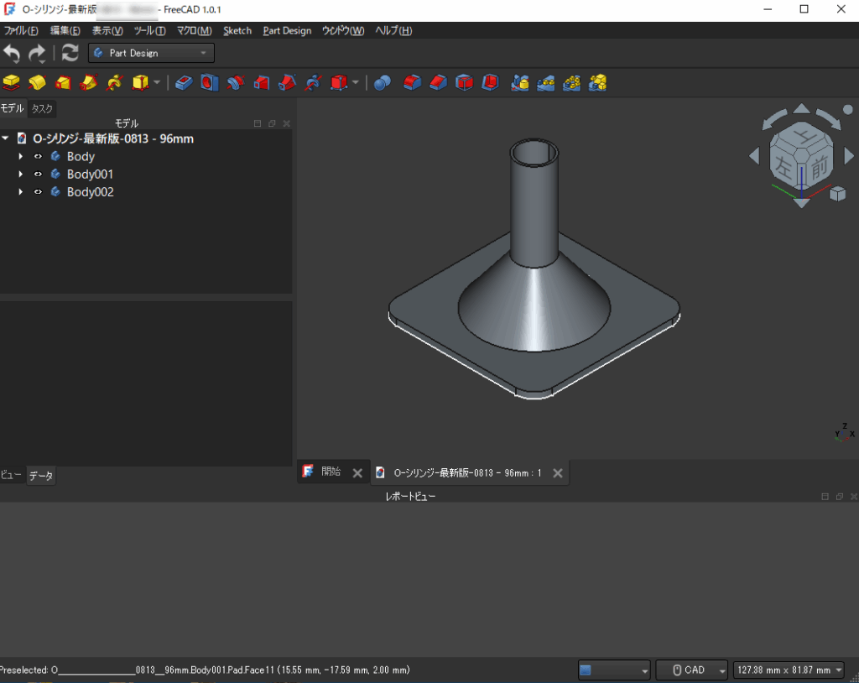Toggle the Body002 eye icon

click(x=38, y=192)
